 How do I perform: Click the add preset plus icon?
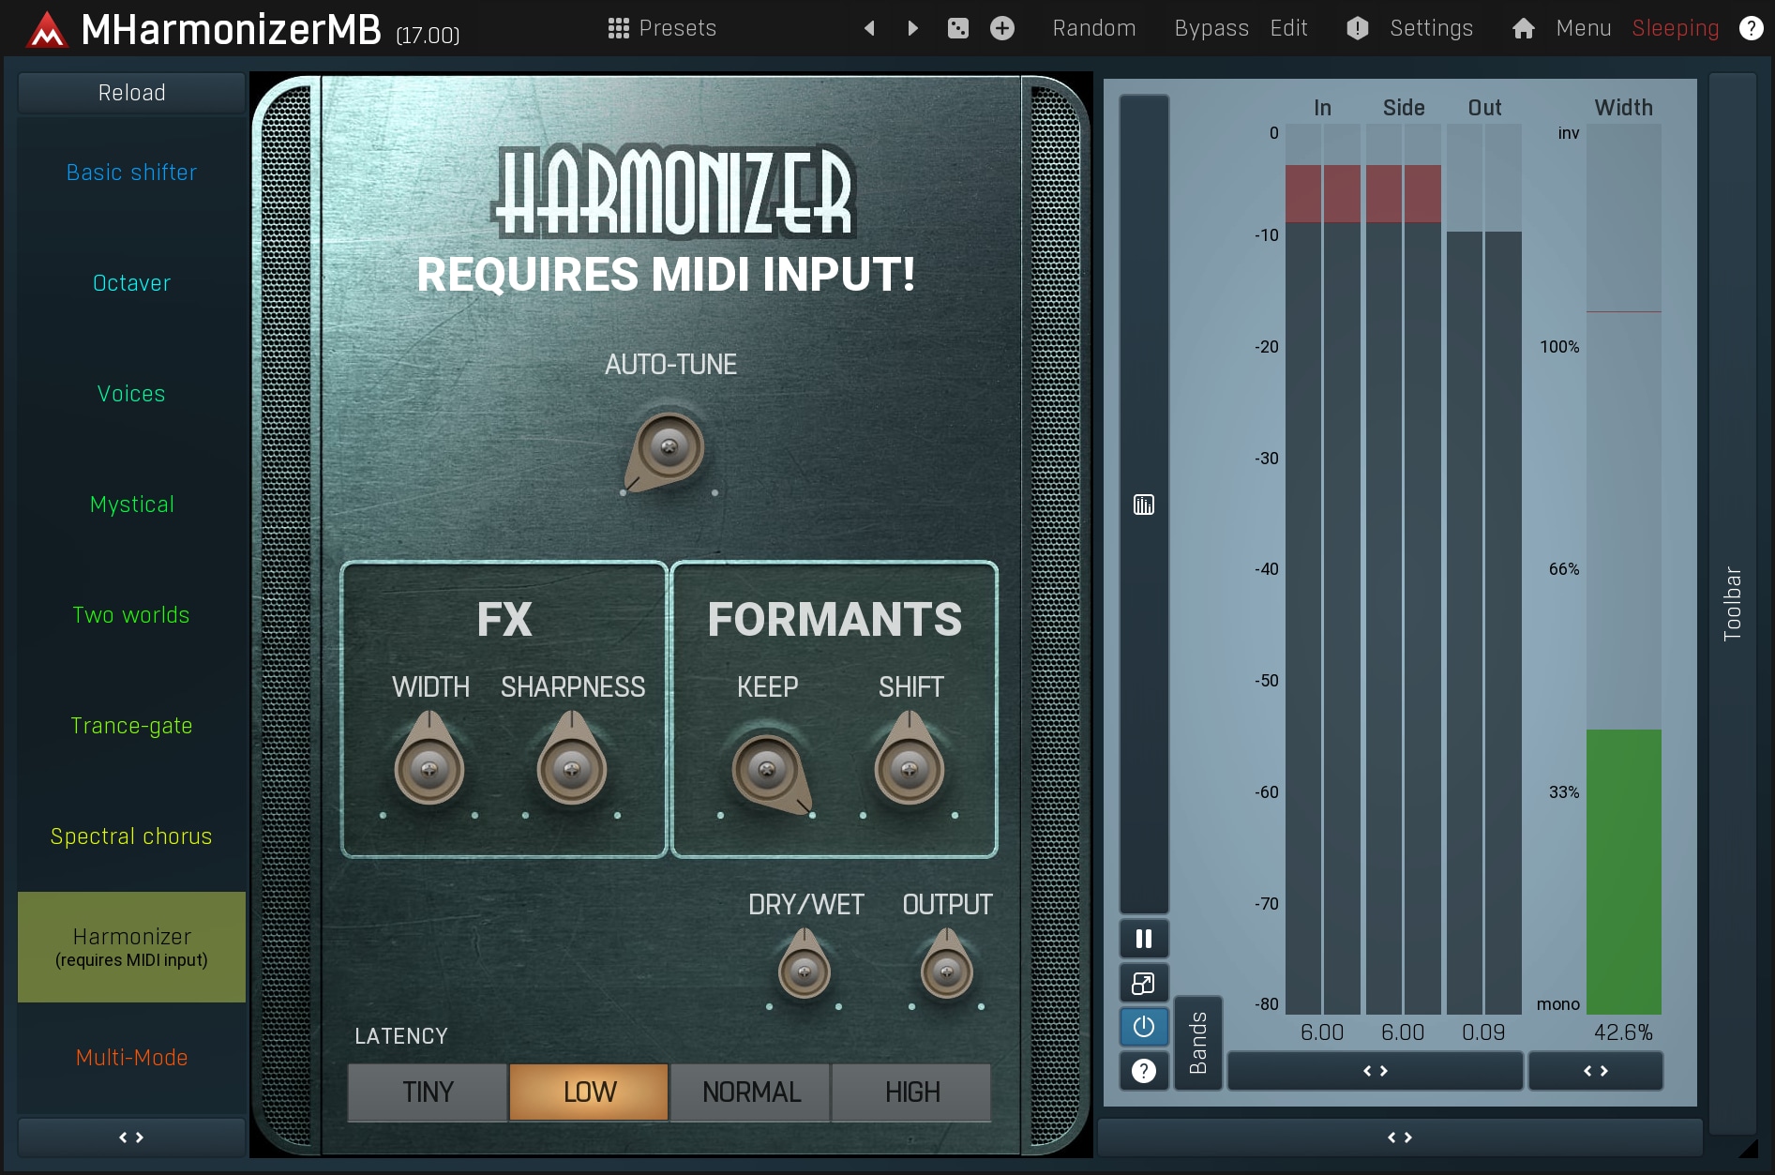1001,28
